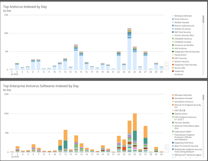The image size is (208, 161).
Task: Click the Kaspersky Internet Security color swatch
Action: pos(173,52)
